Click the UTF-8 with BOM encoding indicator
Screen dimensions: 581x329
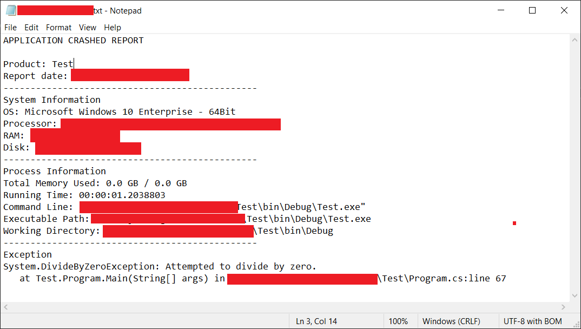533,321
